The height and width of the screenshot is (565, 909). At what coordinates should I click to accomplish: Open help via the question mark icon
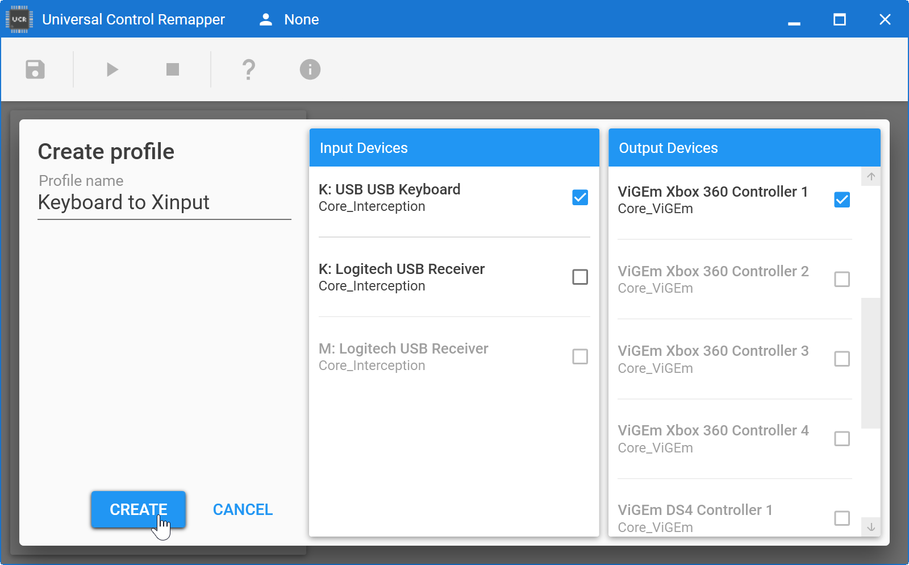pos(248,69)
